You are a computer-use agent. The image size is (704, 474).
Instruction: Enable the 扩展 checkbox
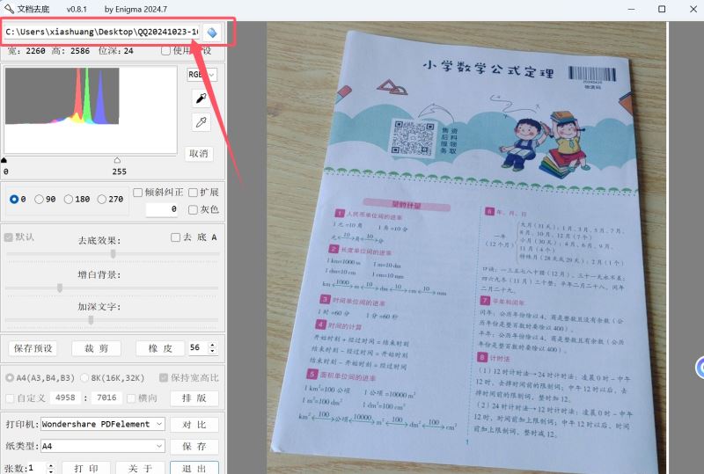(x=193, y=192)
